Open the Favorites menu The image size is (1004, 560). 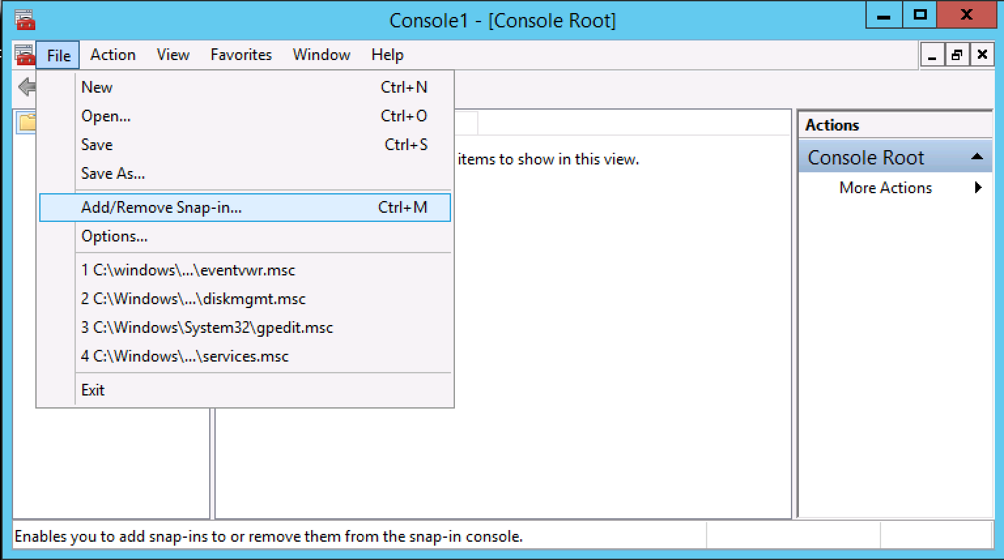[x=241, y=55]
